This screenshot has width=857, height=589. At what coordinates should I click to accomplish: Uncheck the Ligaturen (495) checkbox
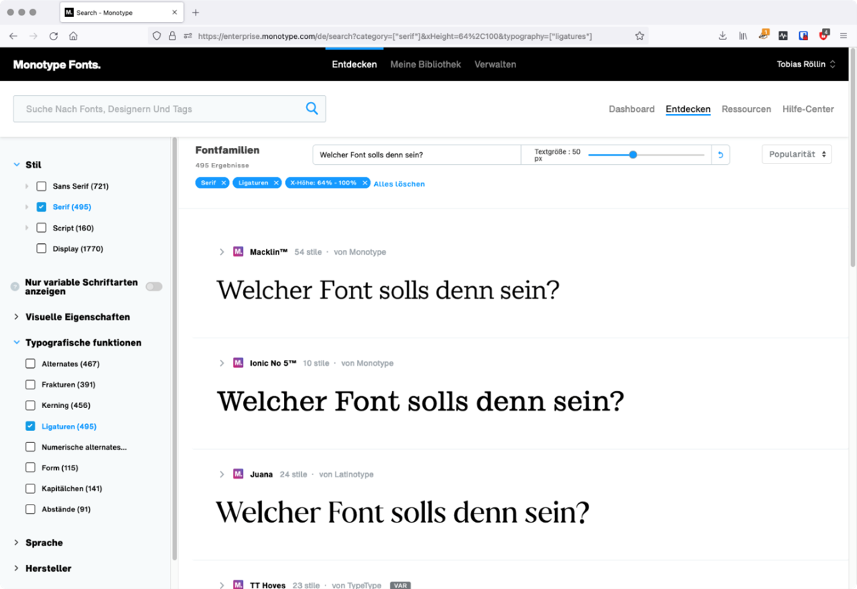[30, 426]
